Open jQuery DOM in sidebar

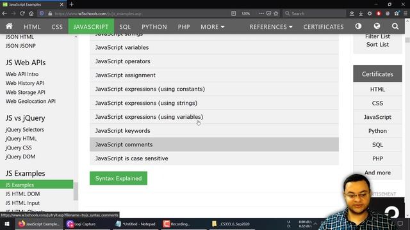pos(20,157)
